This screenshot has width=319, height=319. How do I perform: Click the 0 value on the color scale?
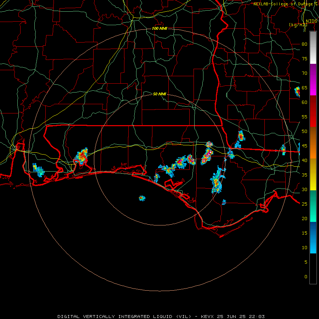306,277
